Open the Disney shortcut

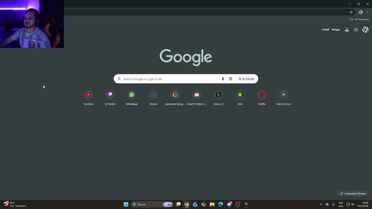point(153,98)
